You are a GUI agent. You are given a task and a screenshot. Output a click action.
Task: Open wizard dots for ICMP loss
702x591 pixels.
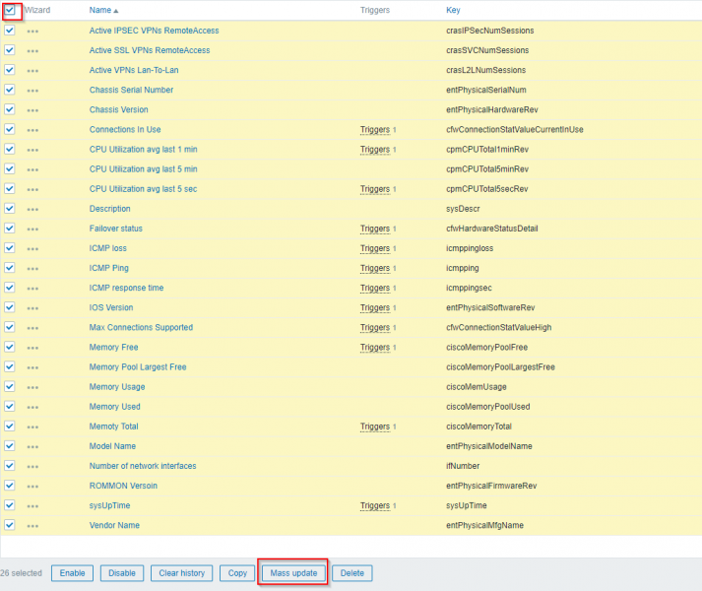tap(32, 248)
